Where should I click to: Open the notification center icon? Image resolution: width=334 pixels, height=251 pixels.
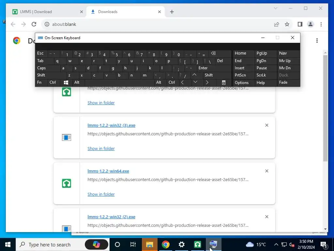324,244
